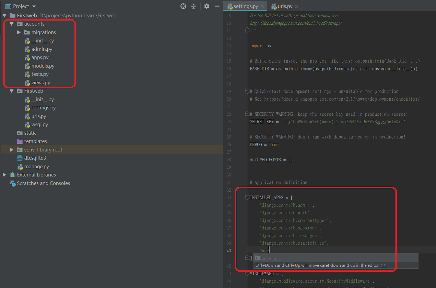Collapse all with the project toolbar icon
This screenshot has height=288, width=436.
194,6
